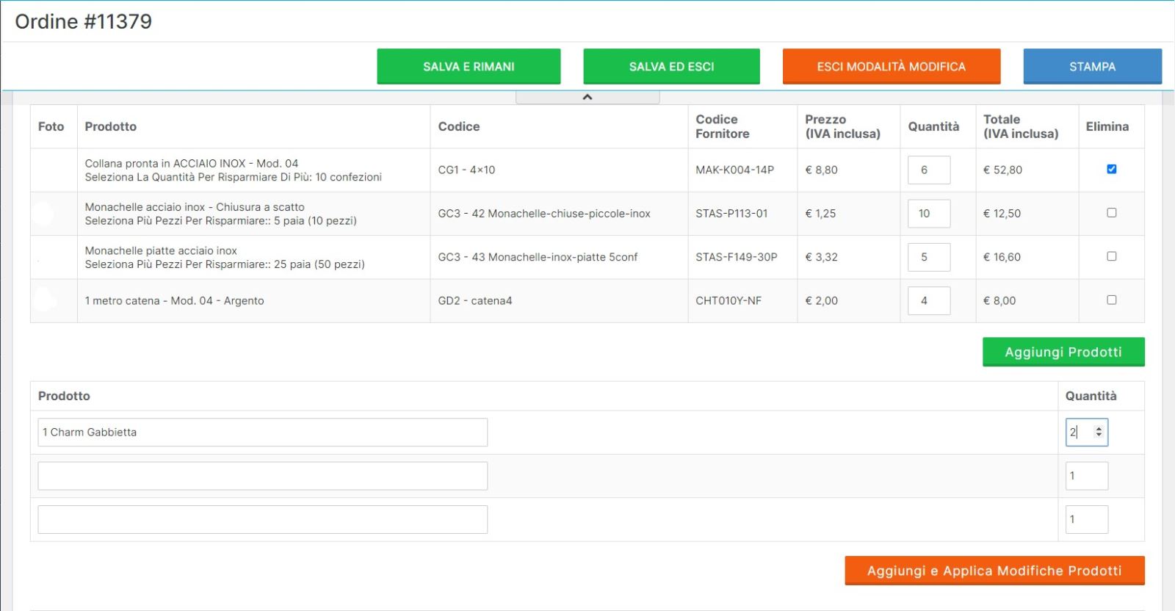This screenshot has width=1175, height=611.
Task: Click the Prezzo (IVA inclusa) column header
Action: (x=842, y=126)
